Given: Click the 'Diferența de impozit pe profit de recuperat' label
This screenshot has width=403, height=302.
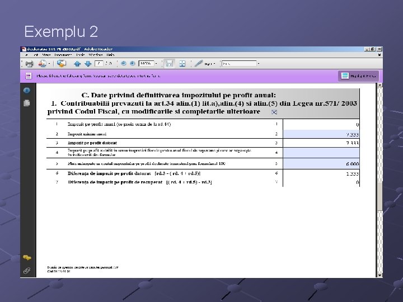Looking at the screenshot, I should [x=115, y=182].
